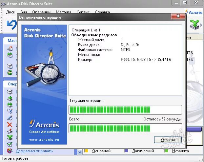Image resolution: width=204 pixels, height=162 pixels.
Task: Click the NTFS file system value in dialog
Action: [x=125, y=50]
